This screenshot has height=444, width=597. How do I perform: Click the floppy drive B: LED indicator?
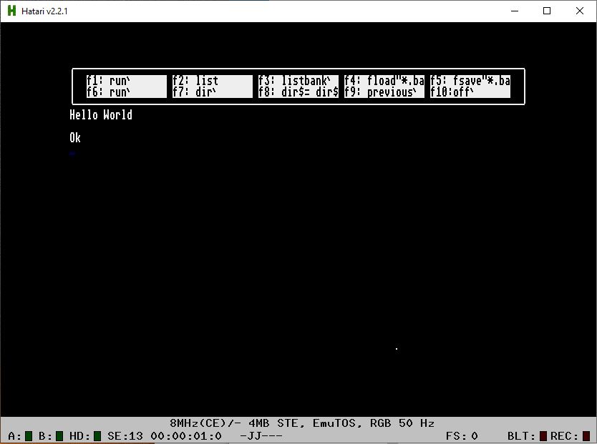coord(59,435)
